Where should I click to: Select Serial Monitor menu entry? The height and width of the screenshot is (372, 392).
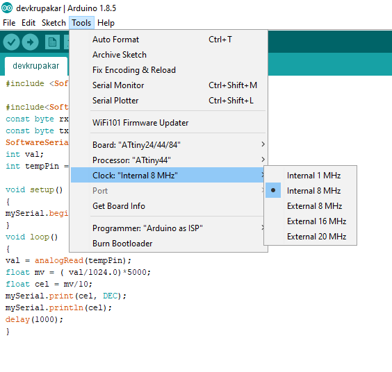(168, 85)
